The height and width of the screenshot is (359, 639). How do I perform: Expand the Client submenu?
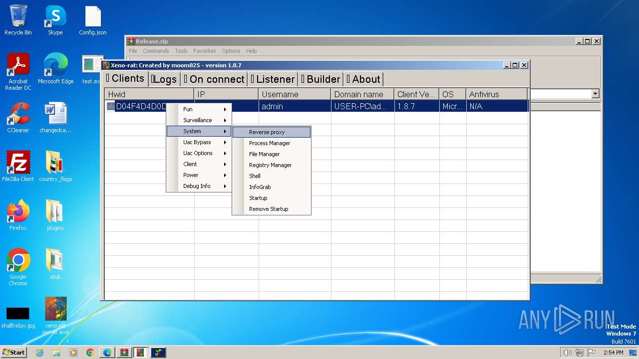[199, 164]
